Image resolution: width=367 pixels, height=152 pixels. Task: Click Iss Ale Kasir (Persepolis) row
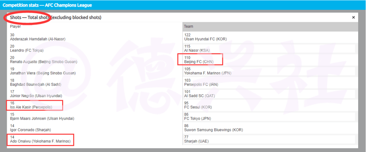pos(94,105)
